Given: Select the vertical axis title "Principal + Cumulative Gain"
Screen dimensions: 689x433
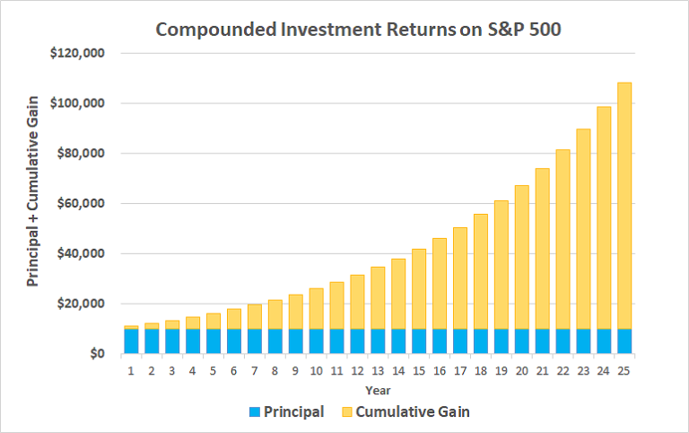Looking at the screenshot, I should [x=32, y=204].
